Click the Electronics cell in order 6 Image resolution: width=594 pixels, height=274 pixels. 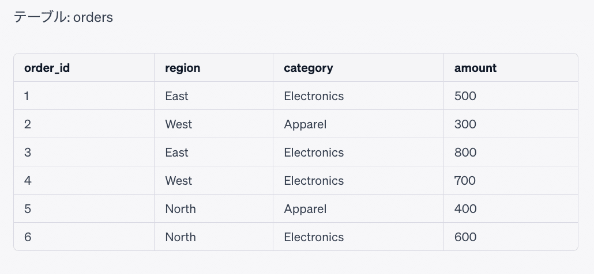[x=314, y=237]
